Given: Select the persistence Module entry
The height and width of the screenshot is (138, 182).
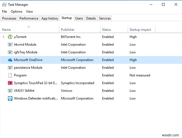Looking at the screenshot, I should pos(28,68).
